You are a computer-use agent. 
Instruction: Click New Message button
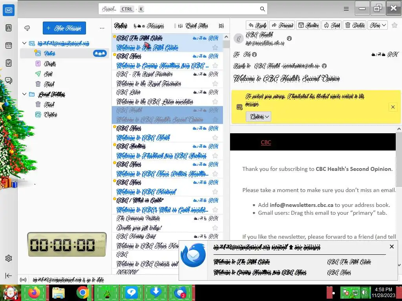pyautogui.click(x=64, y=28)
